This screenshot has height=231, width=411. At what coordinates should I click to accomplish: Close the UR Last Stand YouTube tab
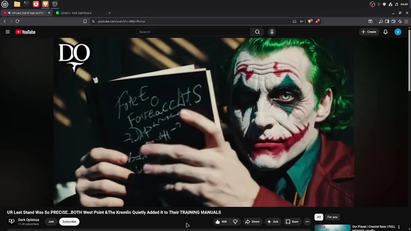pyautogui.click(x=49, y=13)
